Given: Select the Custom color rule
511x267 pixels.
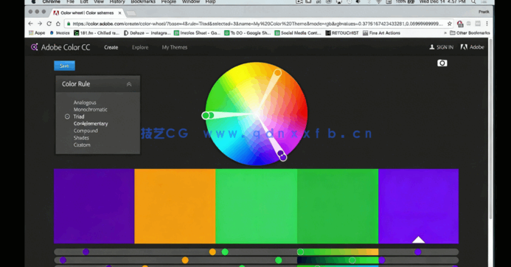Looking at the screenshot, I should pos(82,145).
